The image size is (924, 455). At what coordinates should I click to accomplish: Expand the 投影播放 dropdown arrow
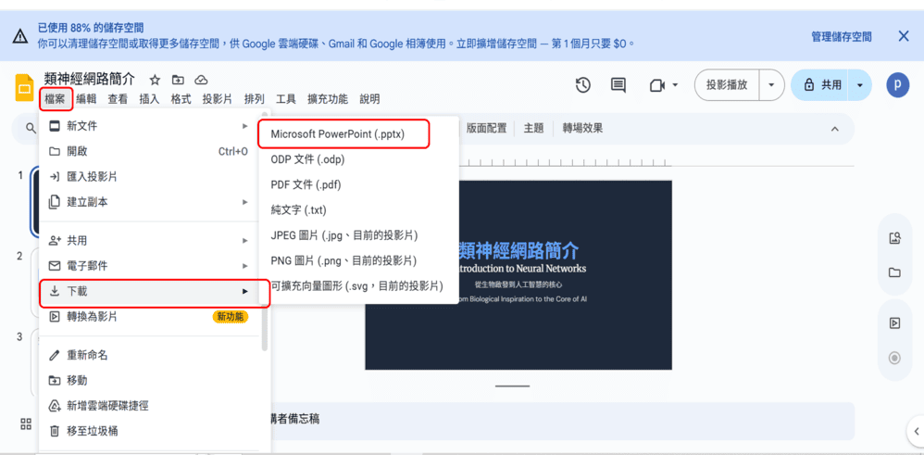[x=771, y=85]
